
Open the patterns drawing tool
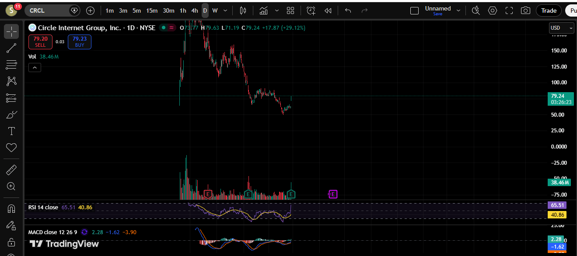pos(11,81)
